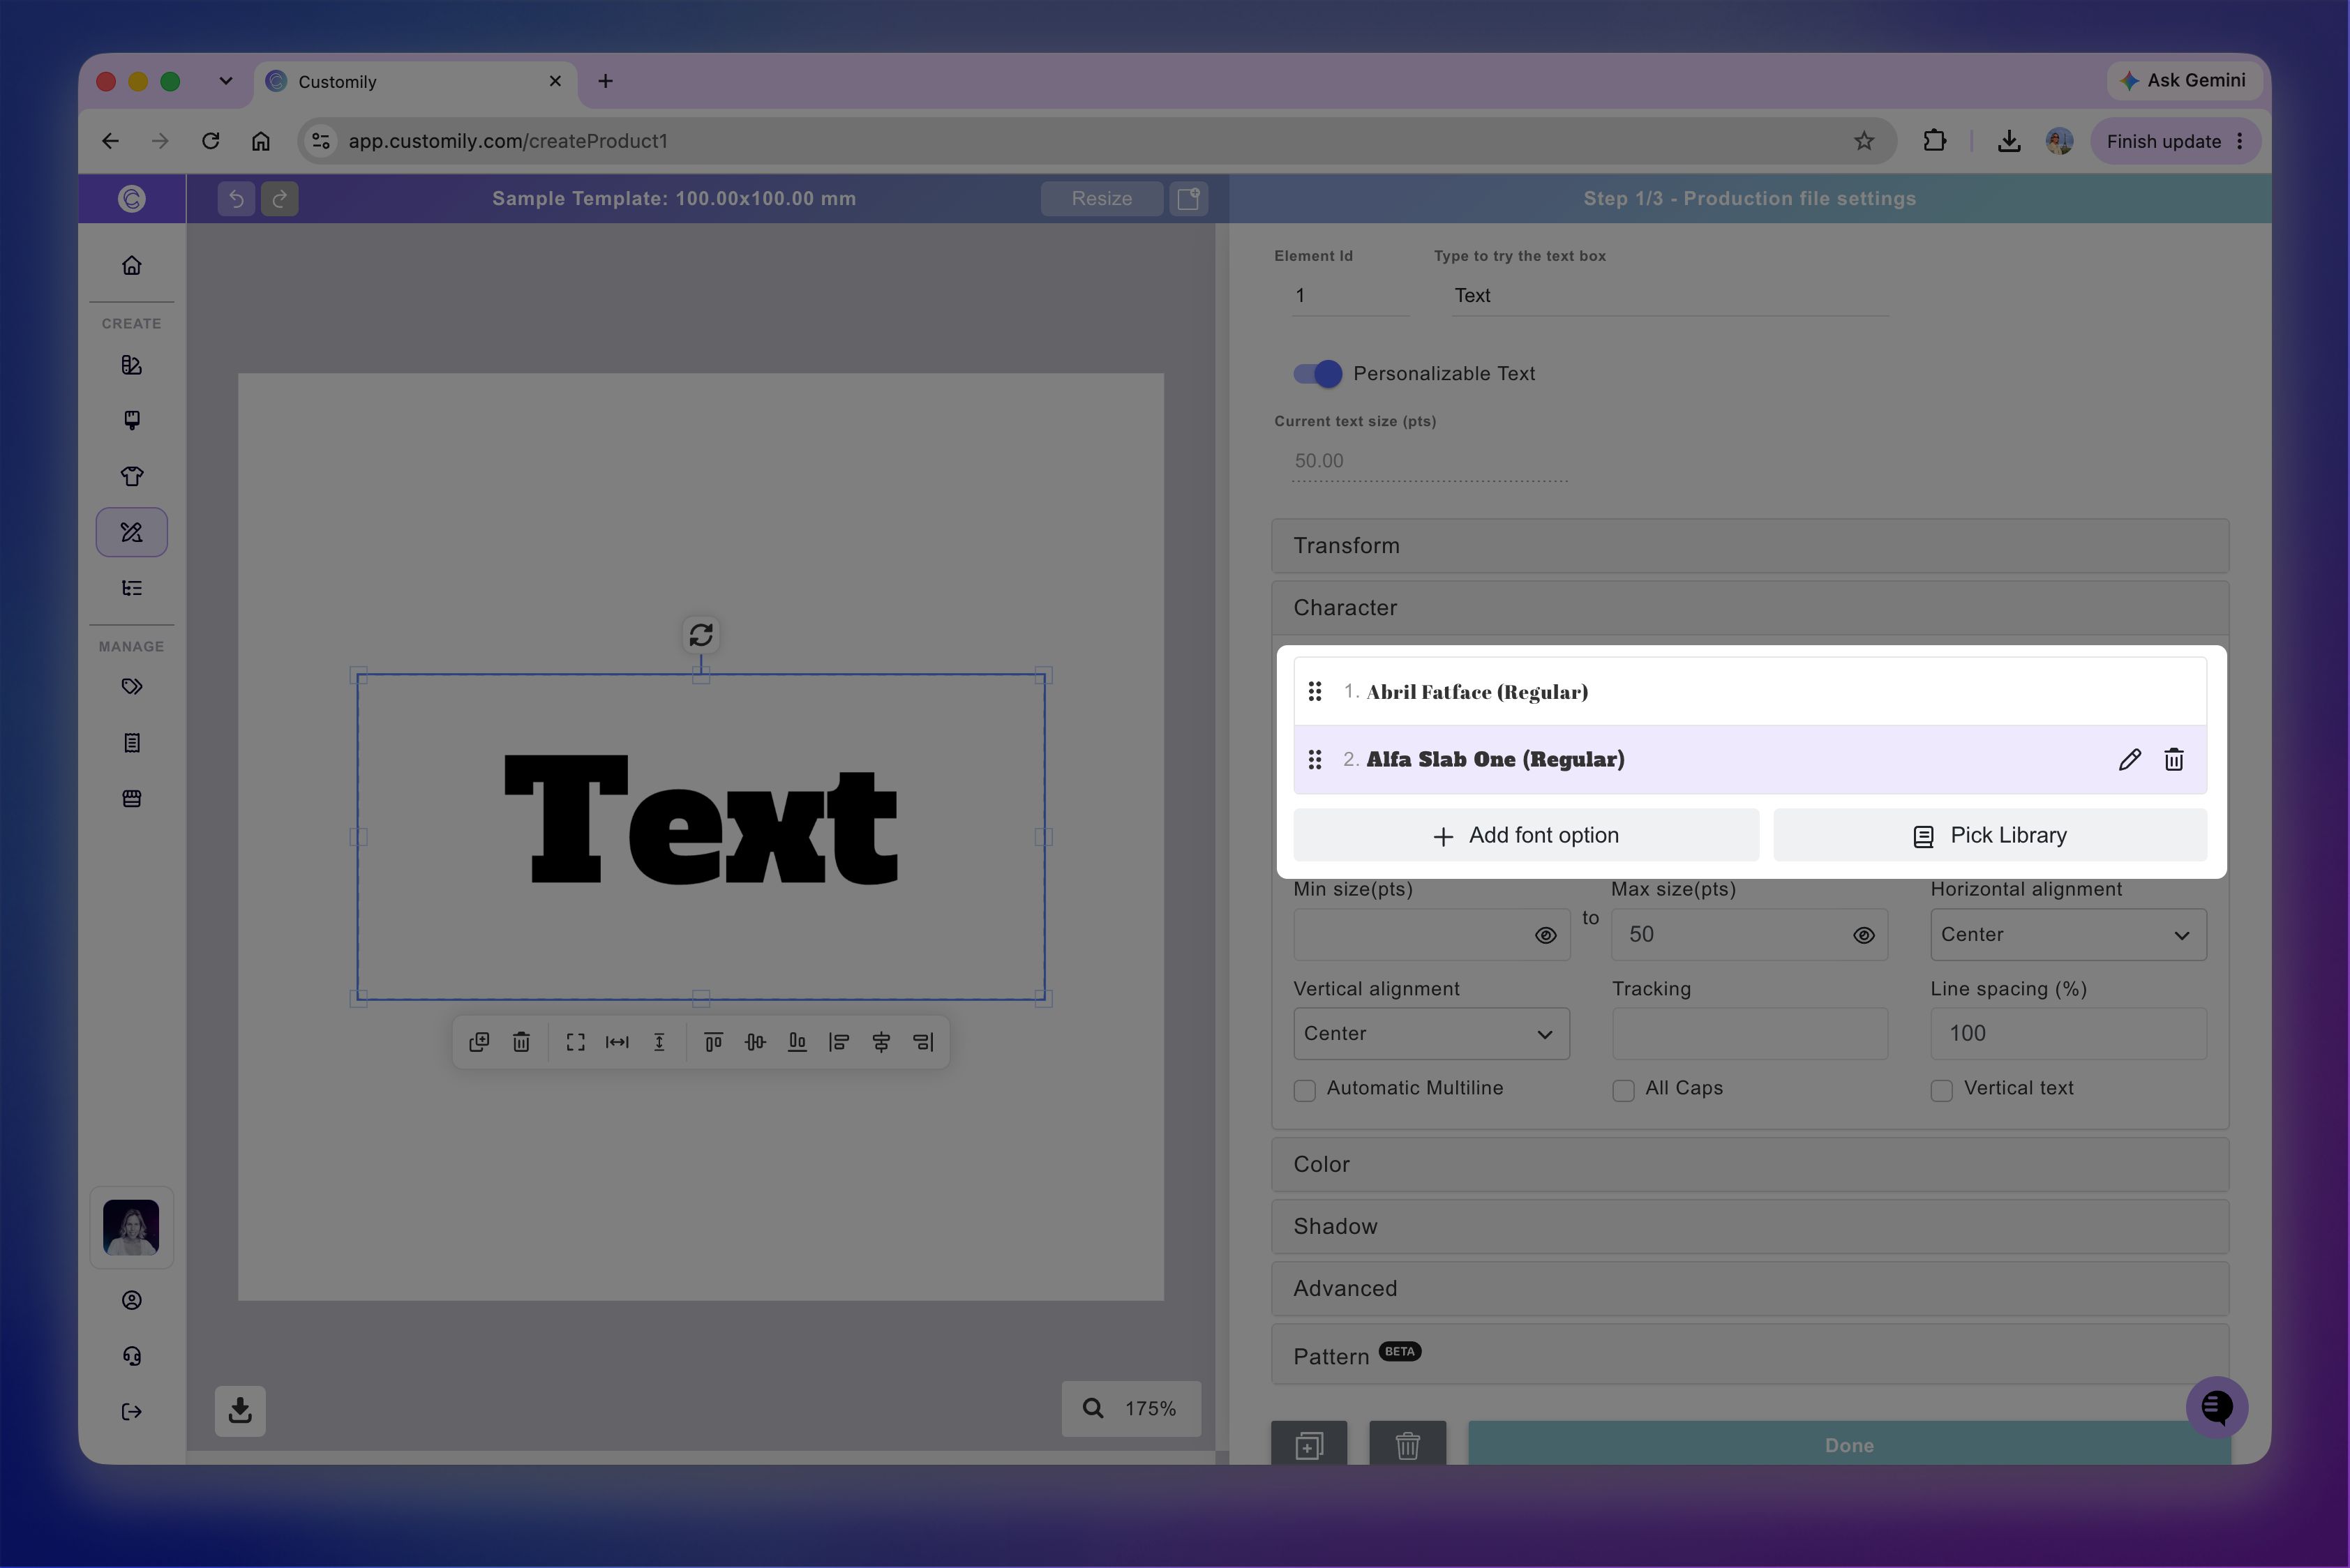This screenshot has height=1568, width=2350.
Task: Open the home icon in the sidebar
Action: click(x=131, y=265)
